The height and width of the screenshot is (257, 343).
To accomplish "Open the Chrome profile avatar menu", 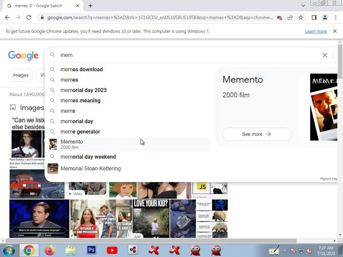I will click(x=325, y=17).
